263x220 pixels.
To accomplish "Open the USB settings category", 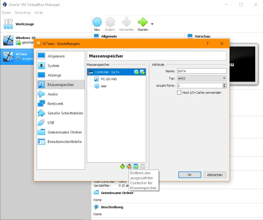I will point(51,122).
